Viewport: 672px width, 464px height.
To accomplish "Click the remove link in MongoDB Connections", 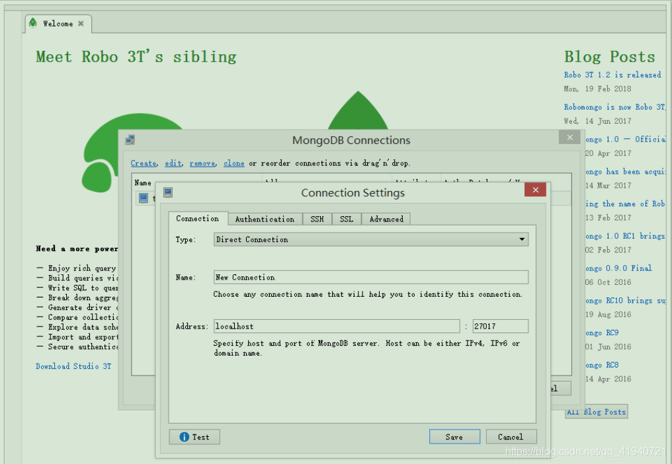I will coord(202,163).
